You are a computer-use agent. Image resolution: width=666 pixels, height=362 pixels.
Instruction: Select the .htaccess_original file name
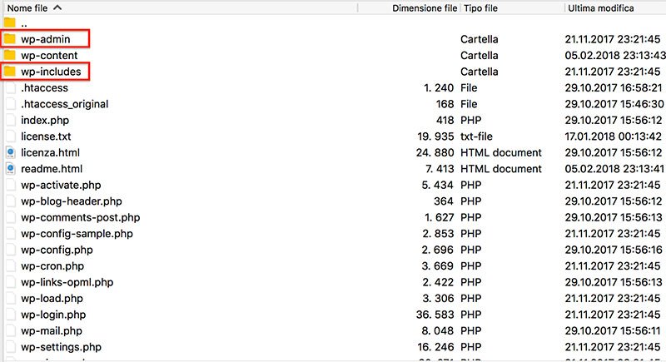65,104
